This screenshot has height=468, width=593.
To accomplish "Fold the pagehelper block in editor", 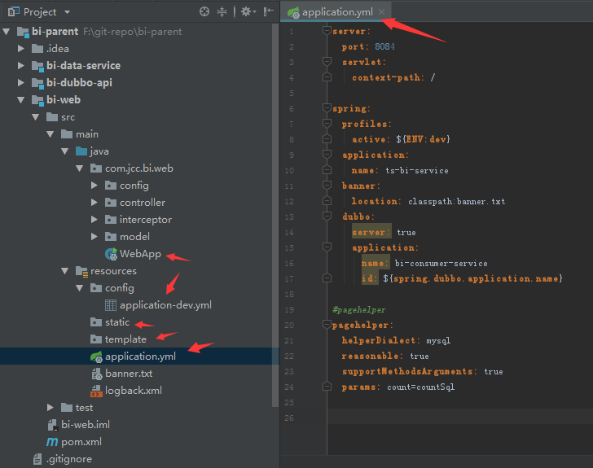I will pos(327,326).
